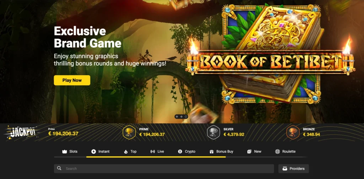Click the Jackpot logo

(x=21, y=132)
